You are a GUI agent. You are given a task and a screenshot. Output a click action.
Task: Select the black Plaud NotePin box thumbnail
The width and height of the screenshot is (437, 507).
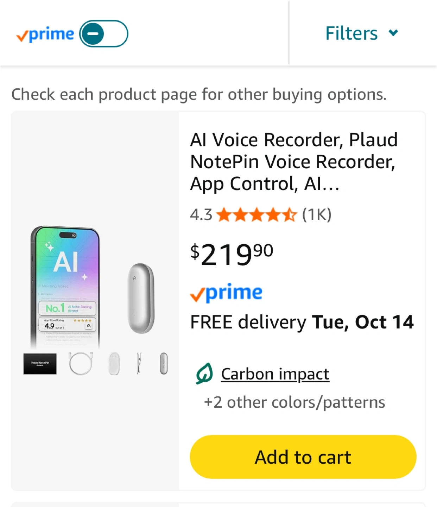(x=40, y=363)
